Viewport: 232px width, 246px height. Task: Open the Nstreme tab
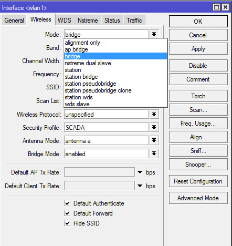pos(88,20)
